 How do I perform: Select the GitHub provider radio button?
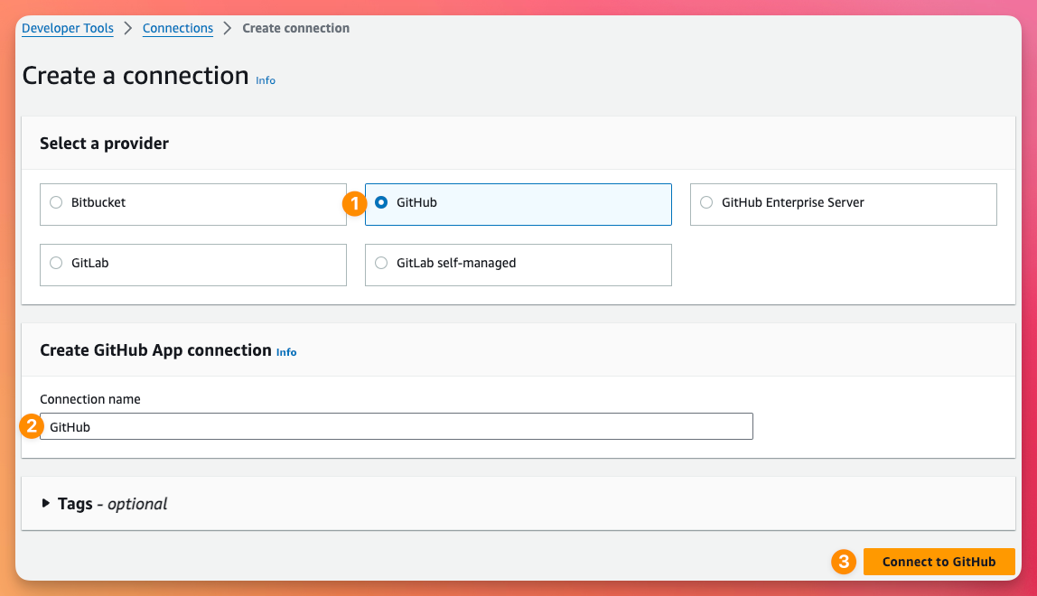(x=381, y=202)
